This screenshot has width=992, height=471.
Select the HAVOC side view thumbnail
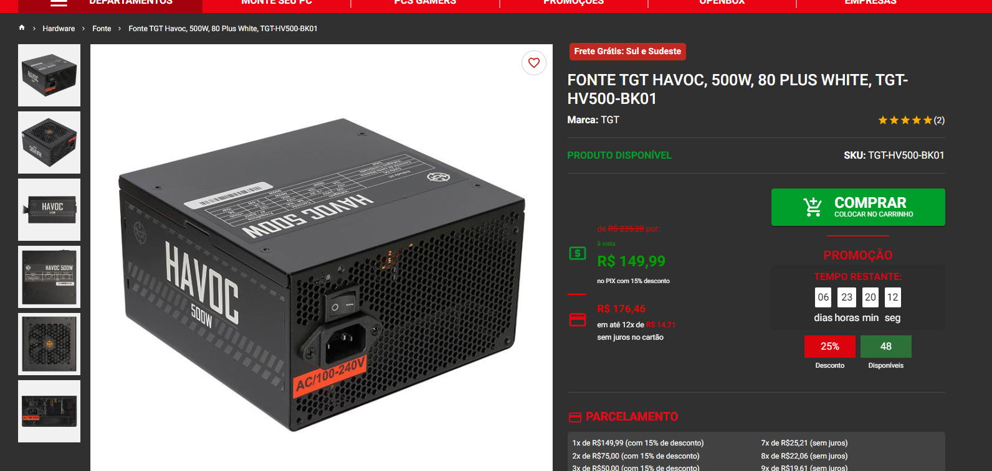[49, 210]
